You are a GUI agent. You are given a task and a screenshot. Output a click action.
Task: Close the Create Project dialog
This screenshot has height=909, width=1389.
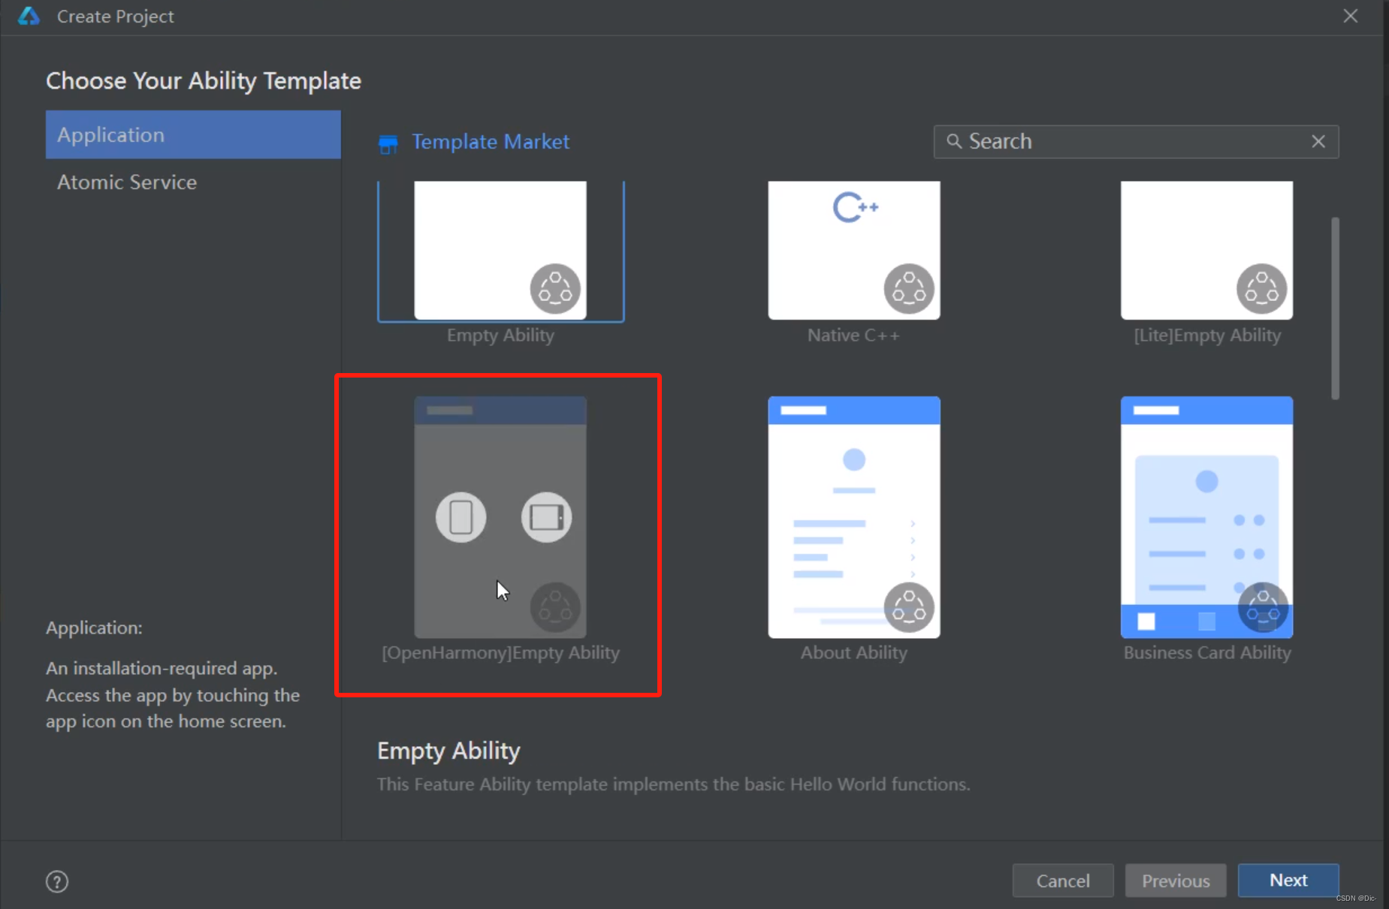click(1351, 16)
